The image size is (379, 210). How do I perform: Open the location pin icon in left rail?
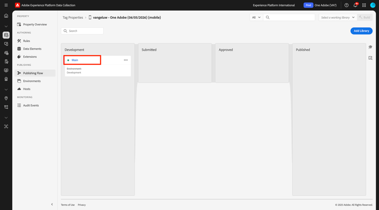6,98
